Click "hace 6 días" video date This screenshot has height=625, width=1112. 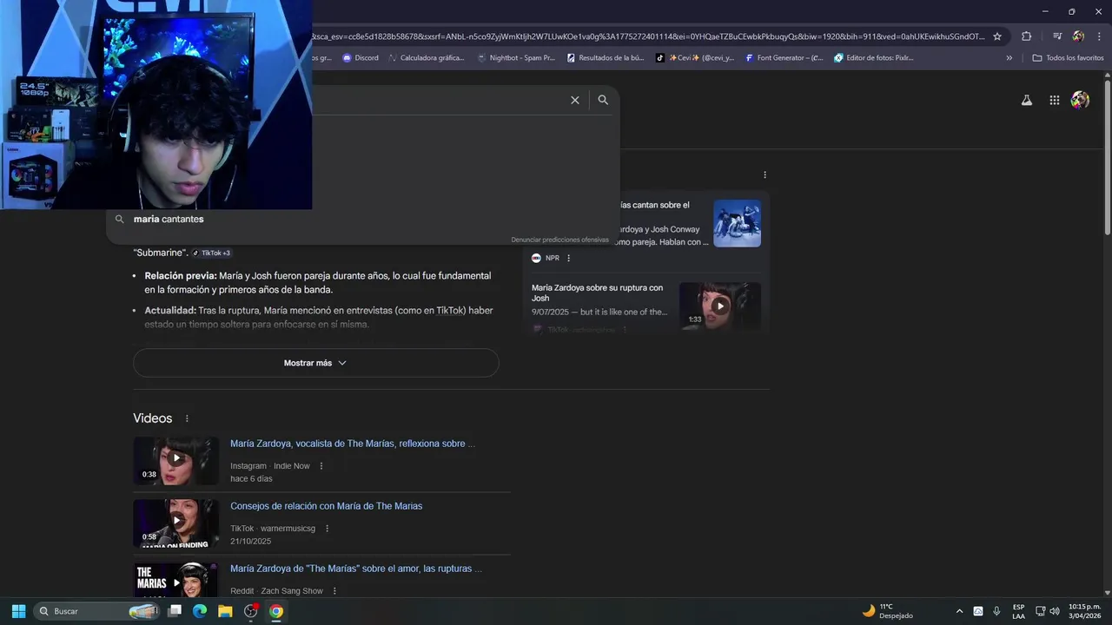coord(251,478)
